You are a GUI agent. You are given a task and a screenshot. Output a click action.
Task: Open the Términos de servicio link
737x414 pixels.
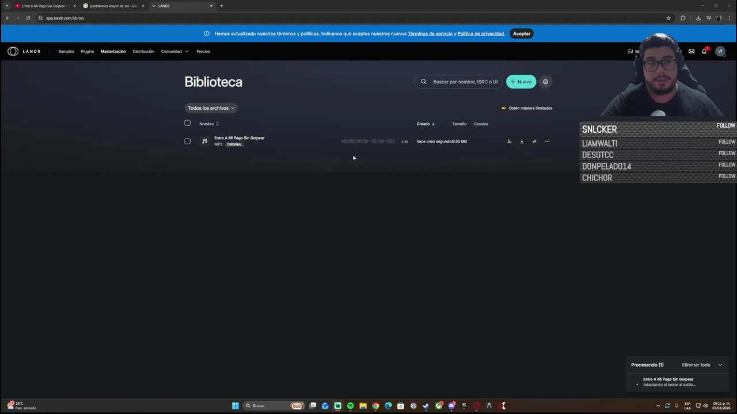pyautogui.click(x=430, y=33)
